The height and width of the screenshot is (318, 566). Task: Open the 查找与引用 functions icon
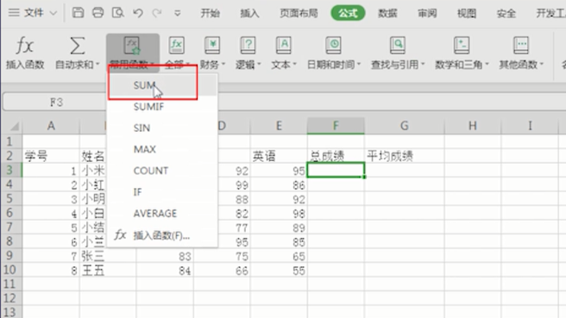pos(398,46)
